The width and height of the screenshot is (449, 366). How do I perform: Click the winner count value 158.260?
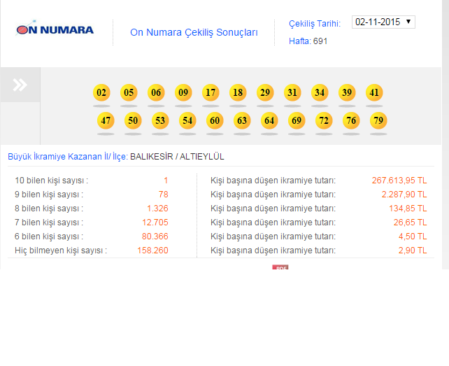[152, 251]
